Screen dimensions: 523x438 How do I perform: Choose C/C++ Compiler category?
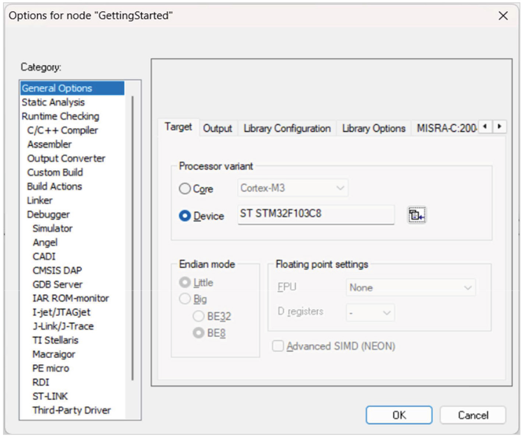point(63,131)
